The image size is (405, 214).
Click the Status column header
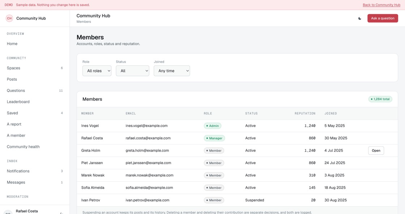click(251, 114)
